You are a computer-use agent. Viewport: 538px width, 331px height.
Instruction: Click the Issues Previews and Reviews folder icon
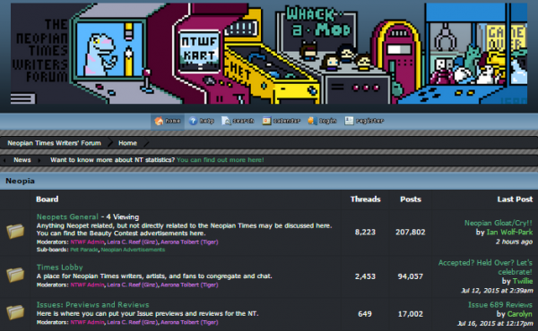(x=15, y=312)
